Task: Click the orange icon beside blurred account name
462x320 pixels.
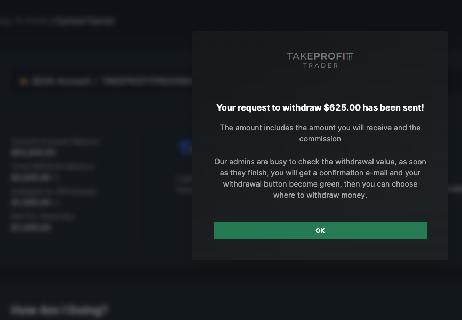Action: point(23,81)
